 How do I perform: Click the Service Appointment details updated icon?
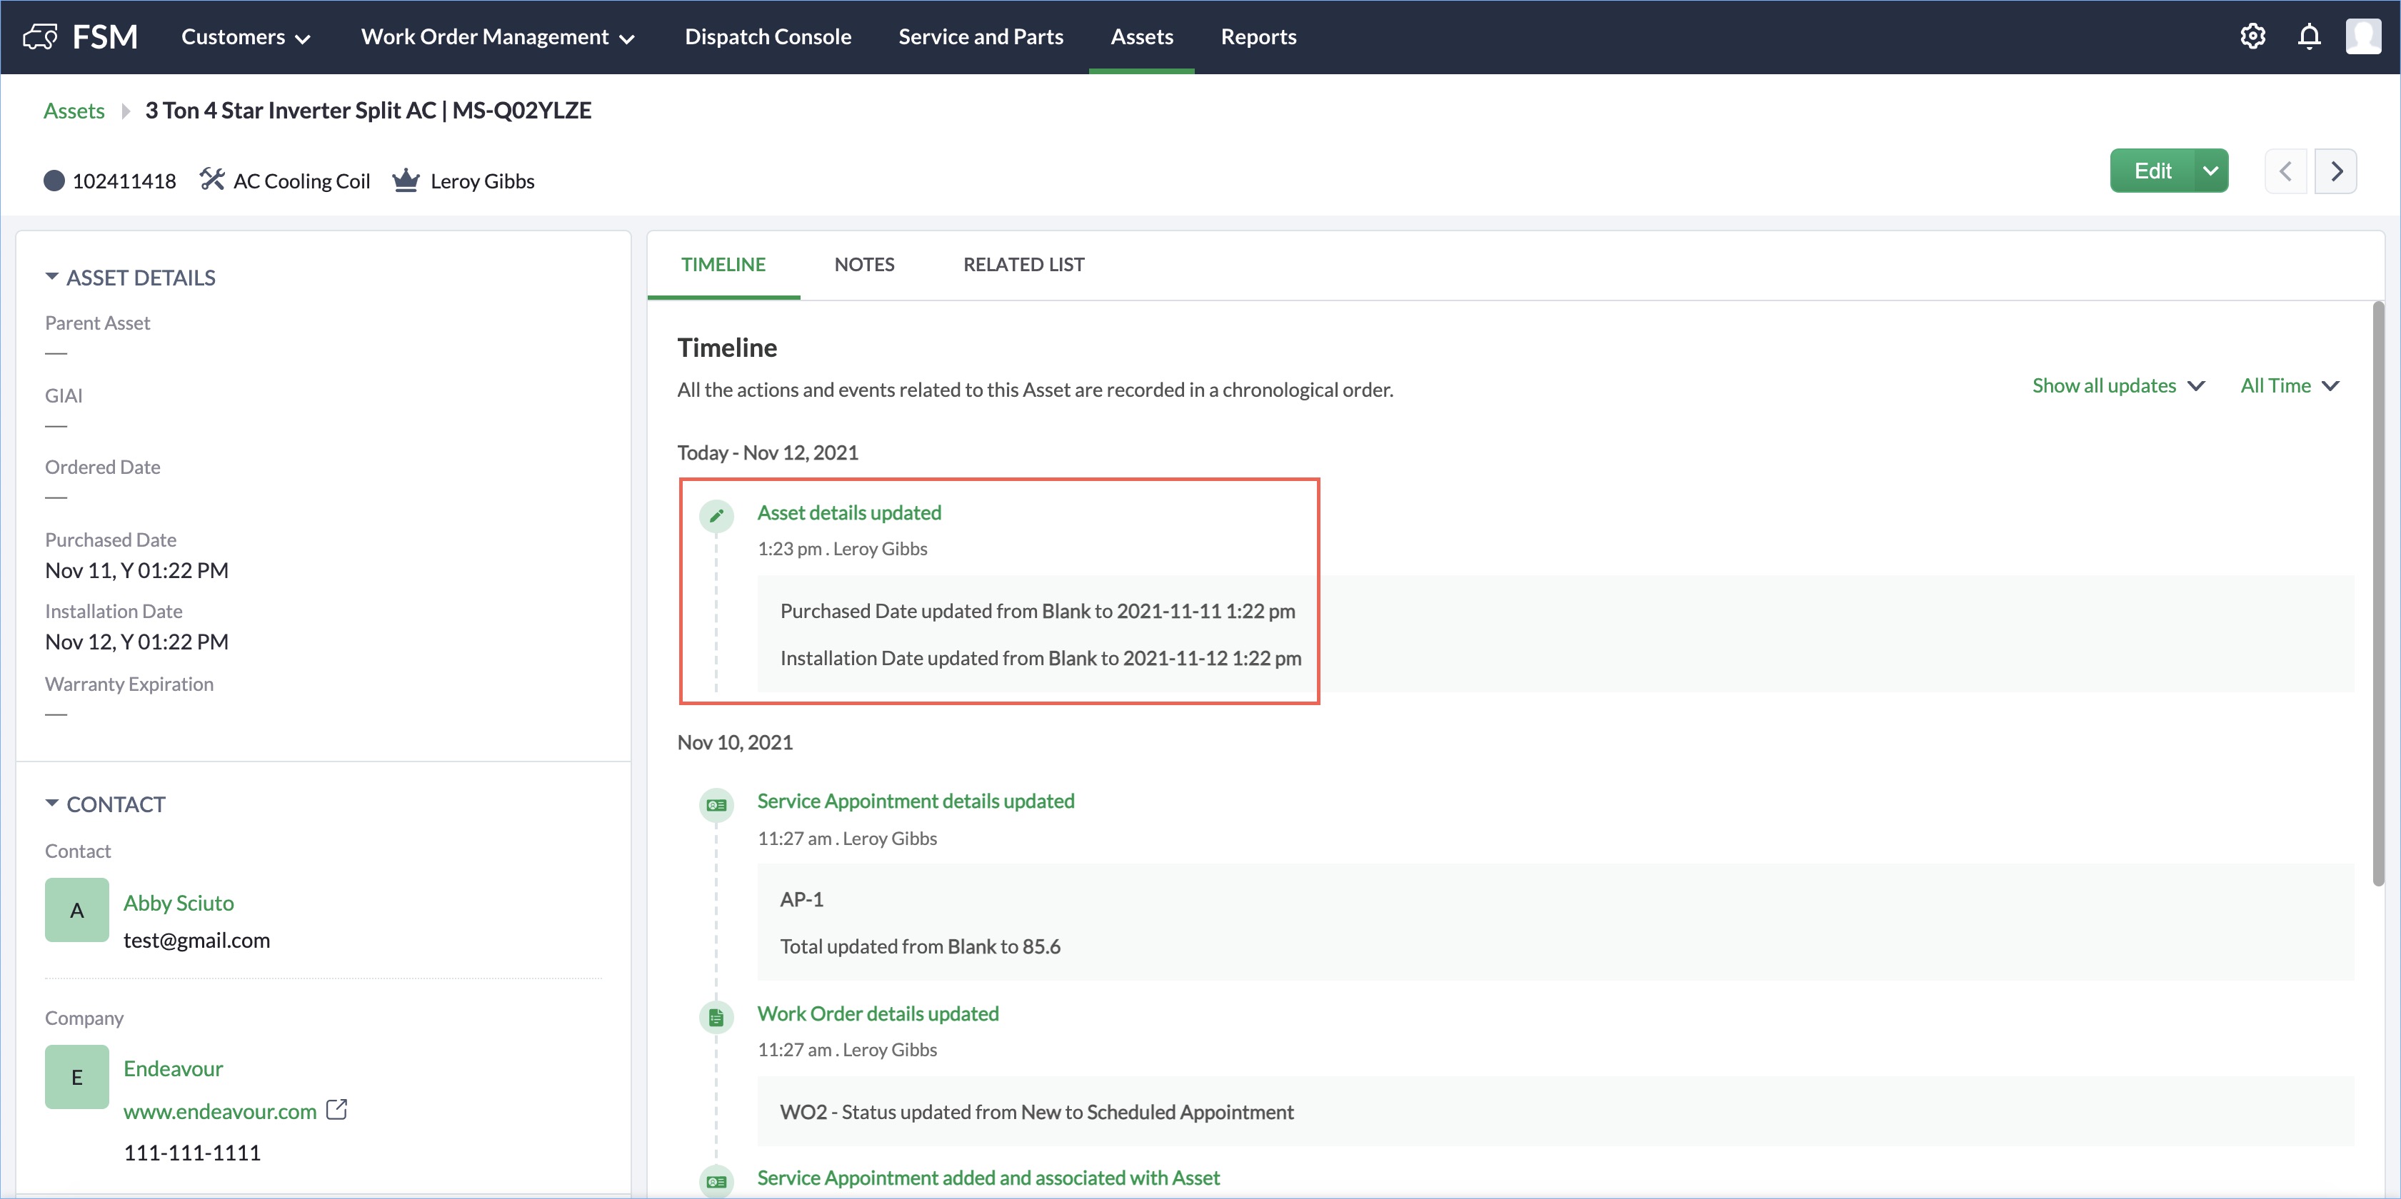pyautogui.click(x=716, y=805)
